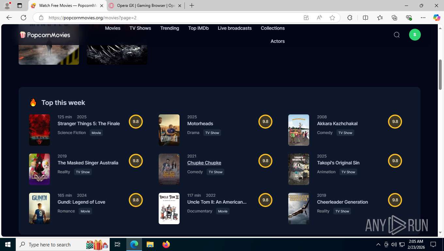This screenshot has height=251, width=444.
Task: Open the PopcornMovies site search icon
Action: click(397, 35)
